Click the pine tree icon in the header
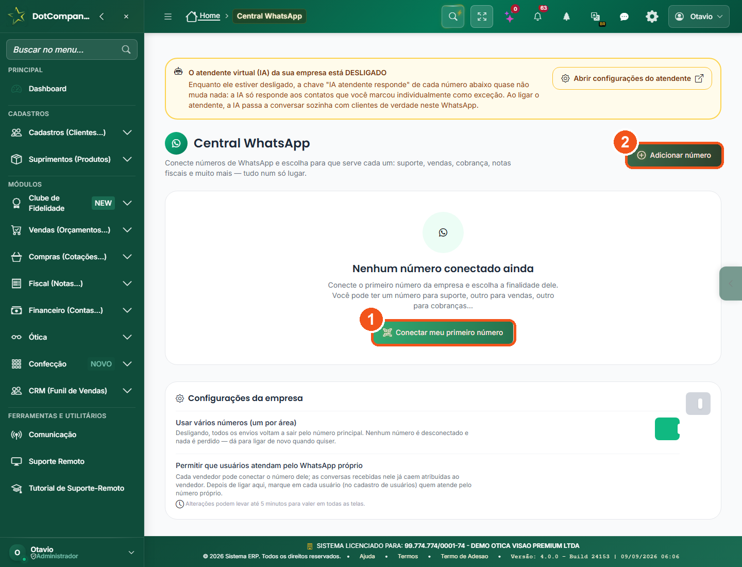 click(566, 16)
